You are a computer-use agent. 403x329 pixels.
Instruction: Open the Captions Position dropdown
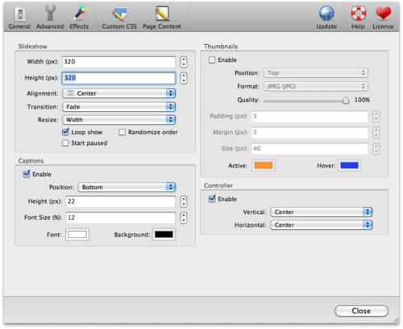(127, 187)
